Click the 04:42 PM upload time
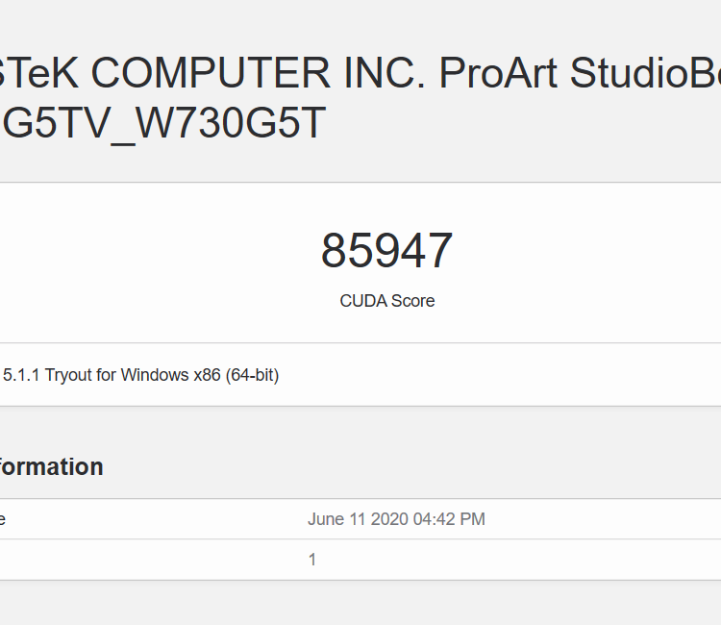Screen dimensions: 721x625 [x=449, y=519]
